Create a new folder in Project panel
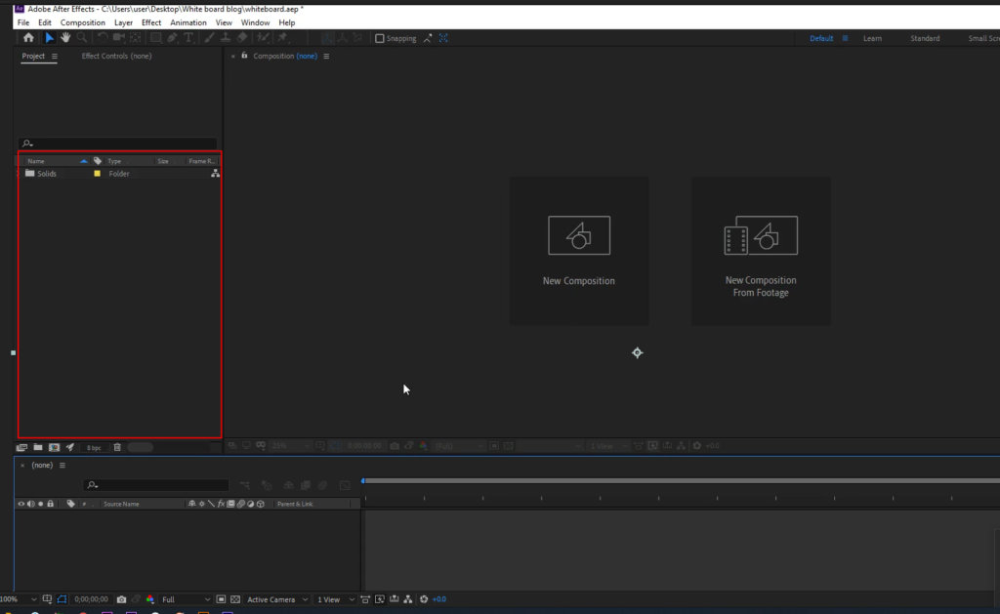This screenshot has width=1000, height=614. click(38, 446)
